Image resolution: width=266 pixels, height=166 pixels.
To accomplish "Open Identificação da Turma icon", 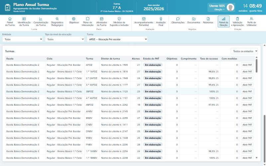I will coord(24,19).
